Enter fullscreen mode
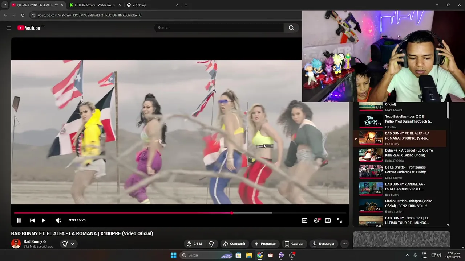 pyautogui.click(x=340, y=220)
